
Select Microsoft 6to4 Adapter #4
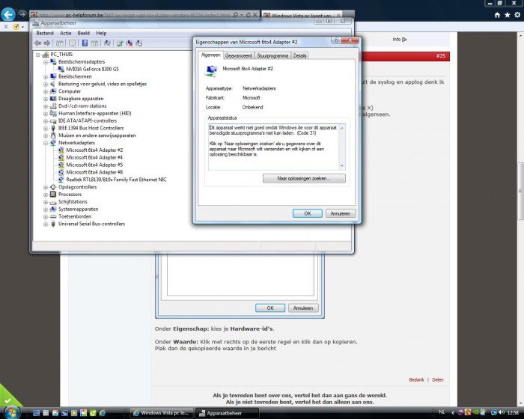[x=94, y=157]
